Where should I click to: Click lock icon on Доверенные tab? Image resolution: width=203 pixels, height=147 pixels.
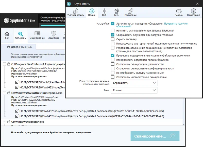[x=9, y=47]
